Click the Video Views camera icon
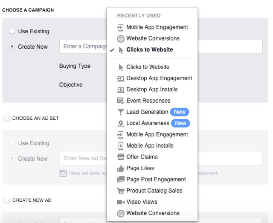 [120, 202]
